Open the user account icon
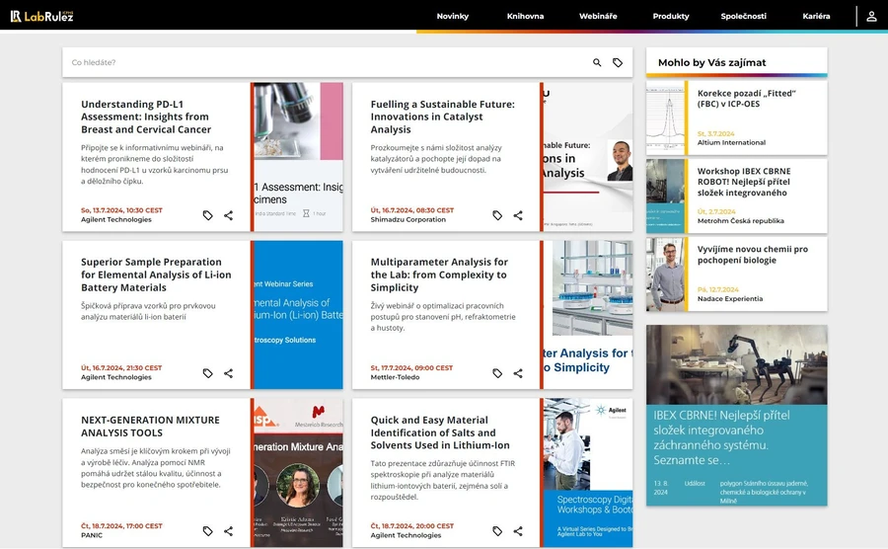The image size is (888, 549). 871,17
